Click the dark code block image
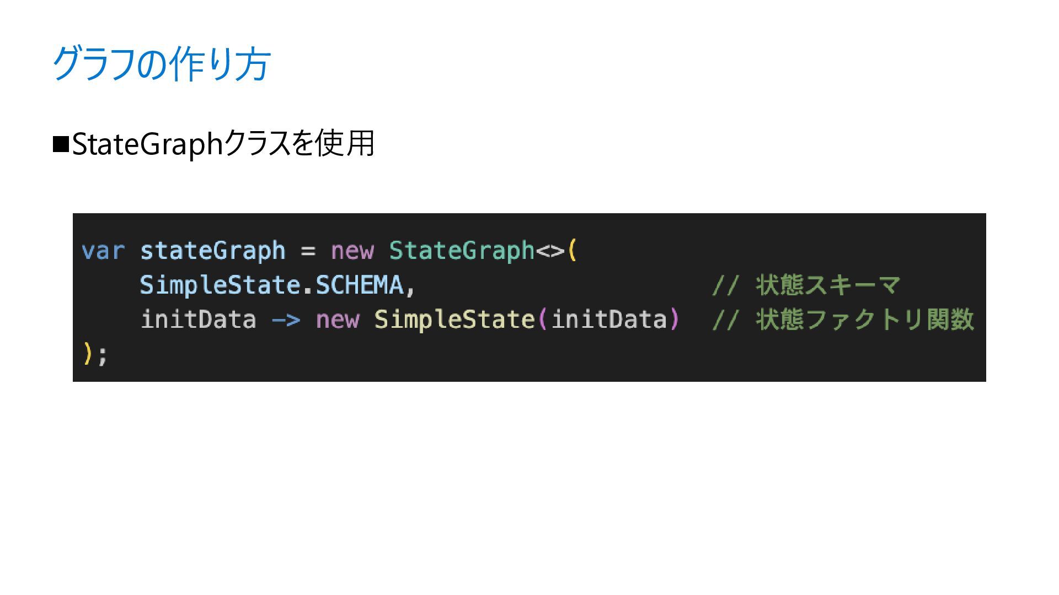1059x595 pixels. [x=529, y=297]
